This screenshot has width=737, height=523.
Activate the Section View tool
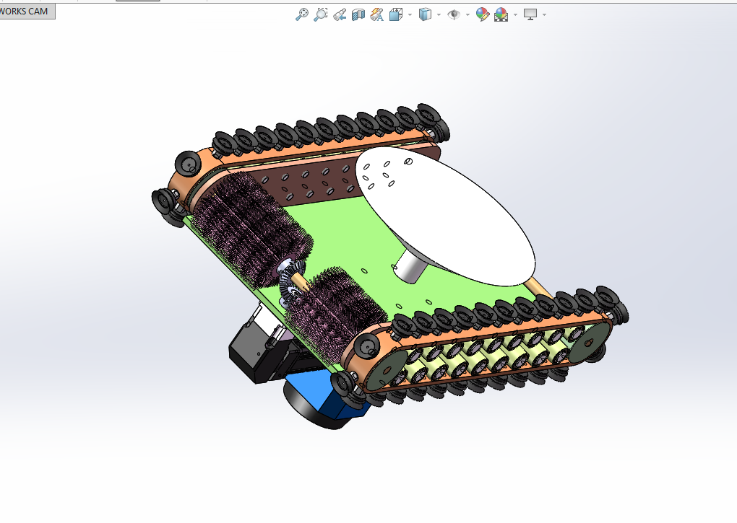click(x=358, y=14)
